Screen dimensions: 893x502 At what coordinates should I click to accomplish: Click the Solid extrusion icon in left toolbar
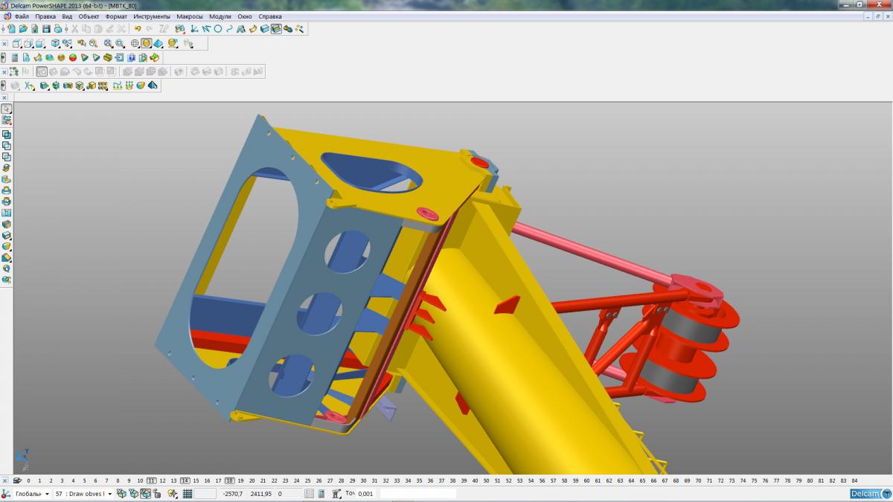7,179
